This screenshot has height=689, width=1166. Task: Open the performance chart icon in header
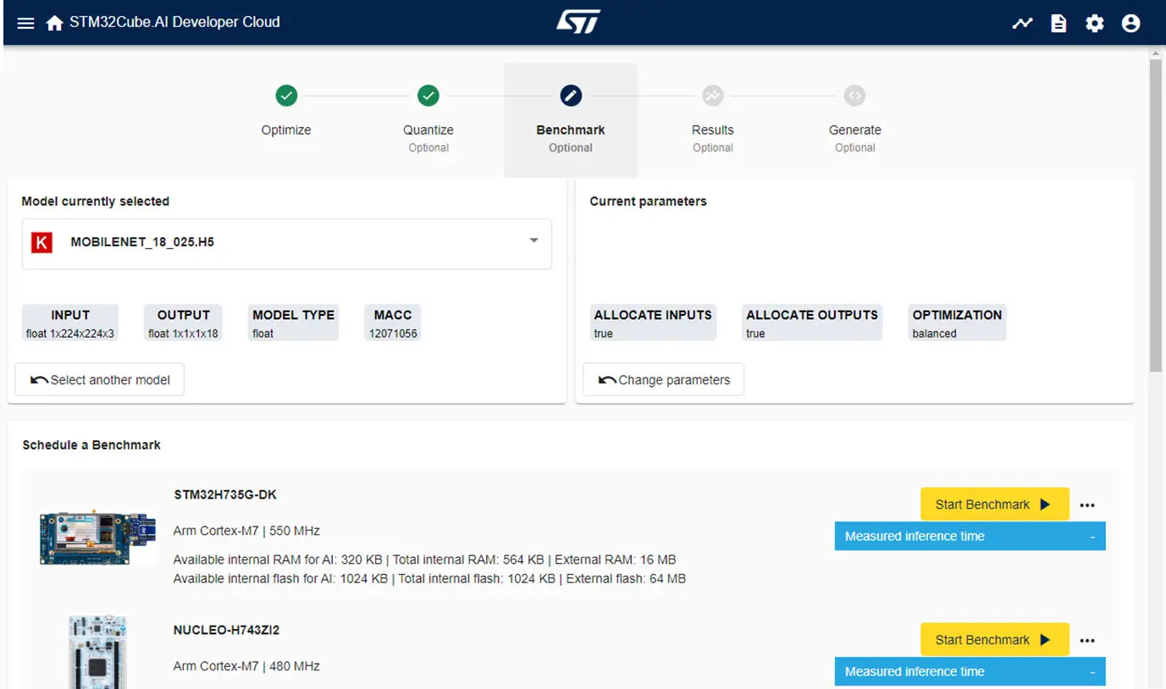click(1022, 23)
